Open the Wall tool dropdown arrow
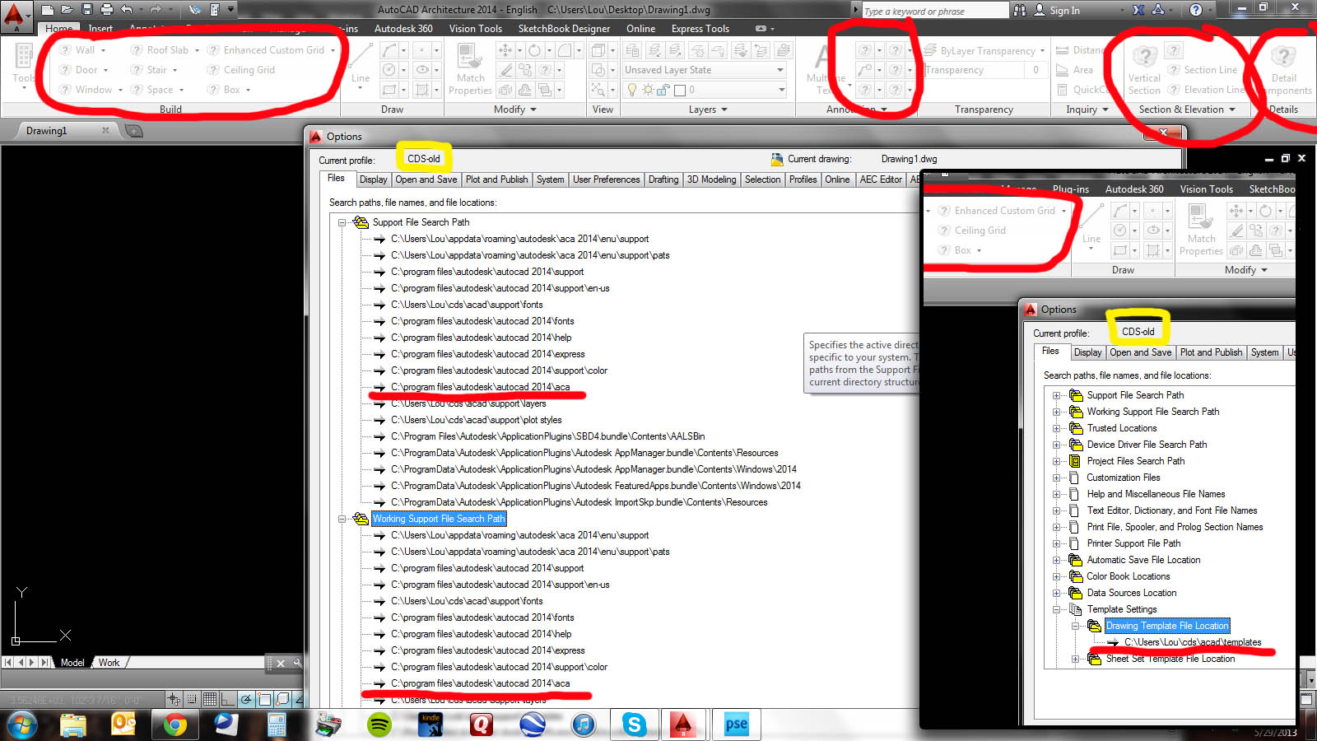Viewport: 1317px width, 741px height. click(x=103, y=50)
